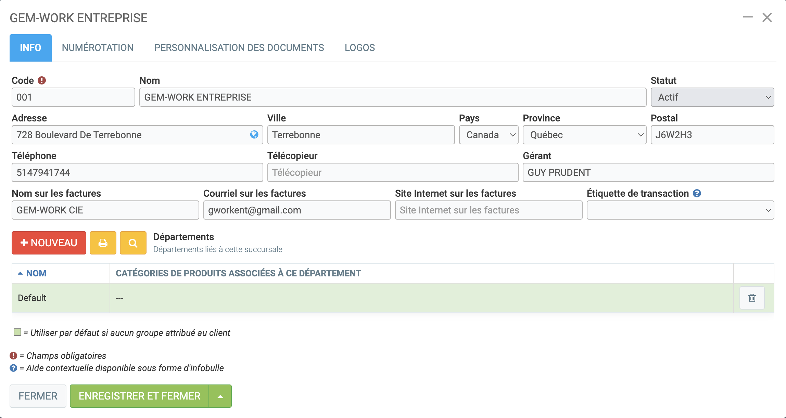Close the dialog with the X icon
Screen dimensions: 786x418
pos(767,17)
